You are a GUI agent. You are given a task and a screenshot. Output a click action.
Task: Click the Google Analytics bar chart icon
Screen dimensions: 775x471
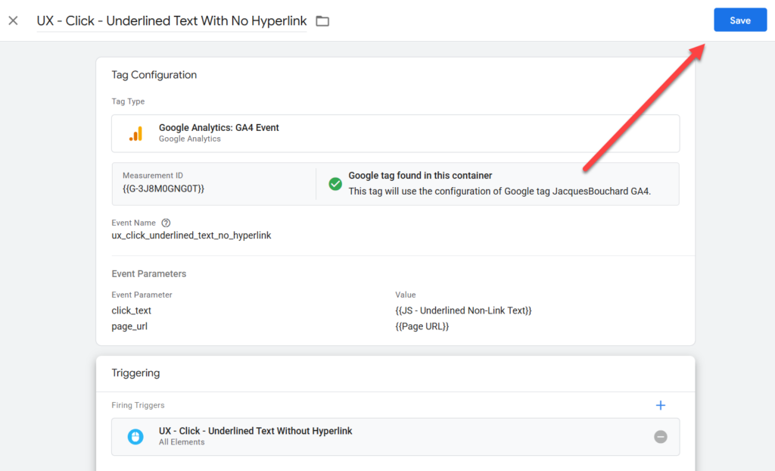135,133
